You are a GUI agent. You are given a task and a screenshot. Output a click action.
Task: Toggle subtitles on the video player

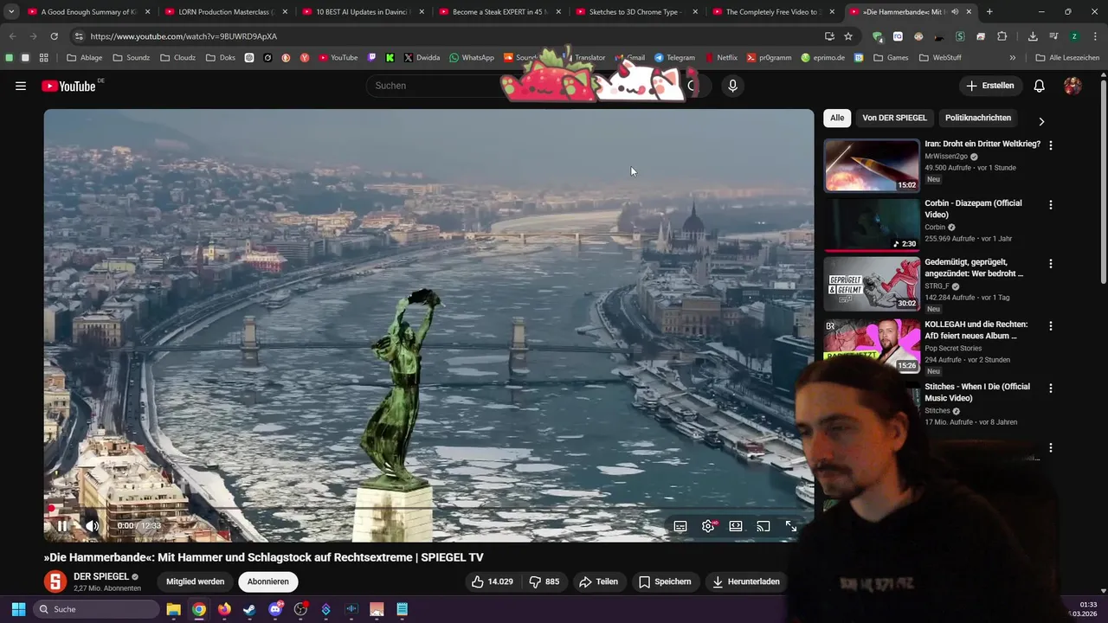pyautogui.click(x=680, y=526)
